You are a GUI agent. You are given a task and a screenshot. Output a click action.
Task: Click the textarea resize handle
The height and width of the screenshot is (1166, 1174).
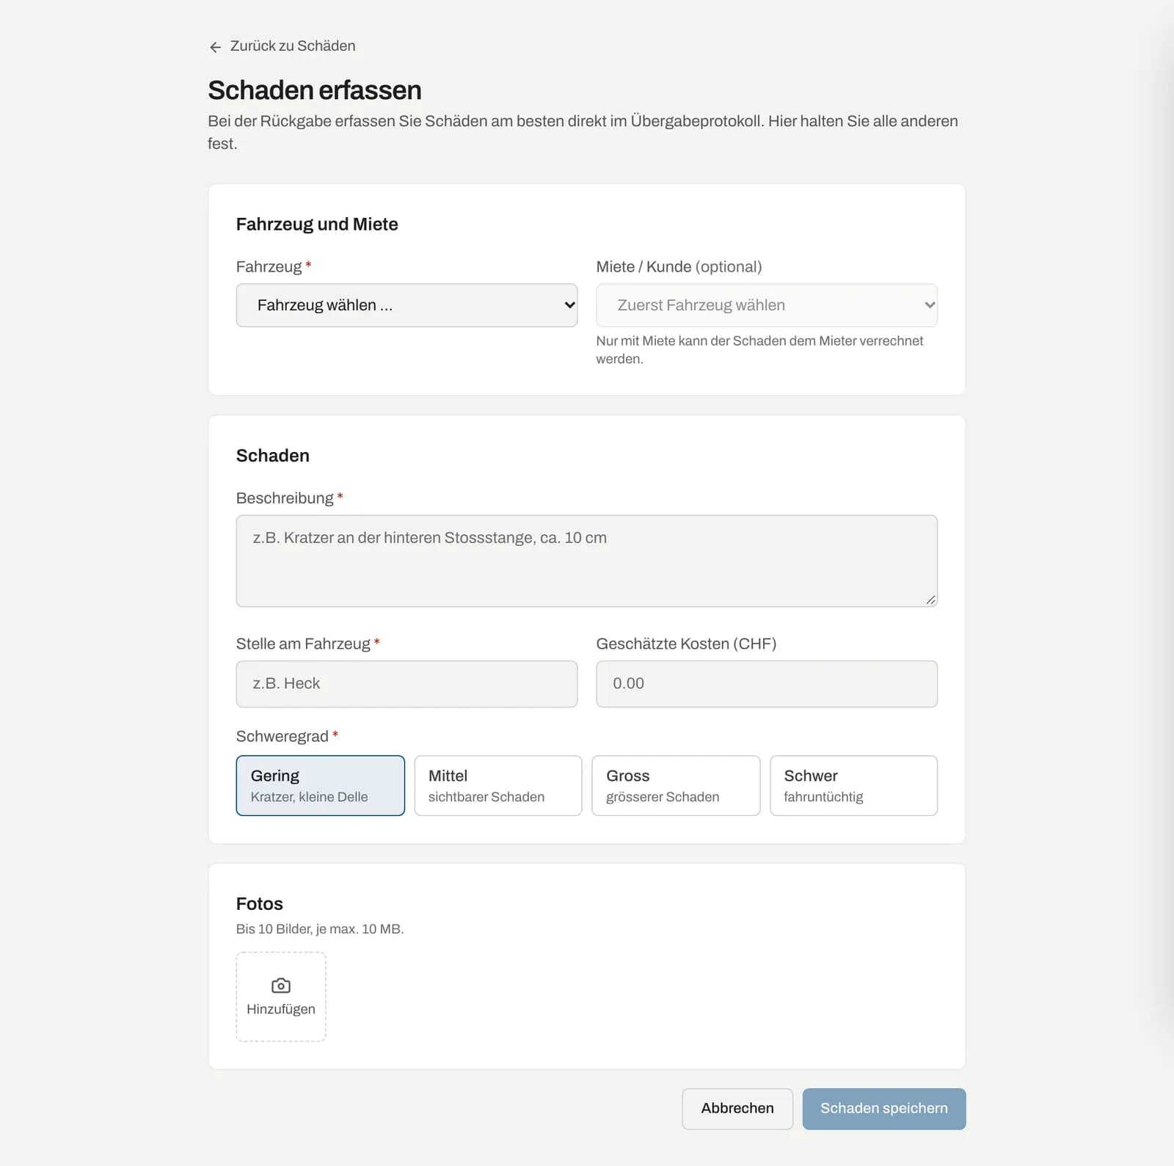(930, 600)
